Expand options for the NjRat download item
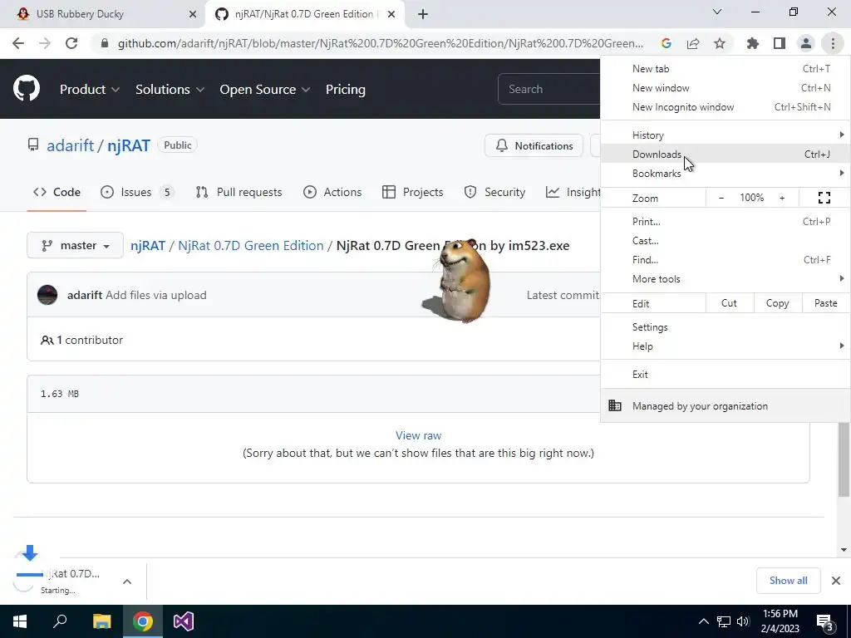This screenshot has width=851, height=638. [x=127, y=582]
